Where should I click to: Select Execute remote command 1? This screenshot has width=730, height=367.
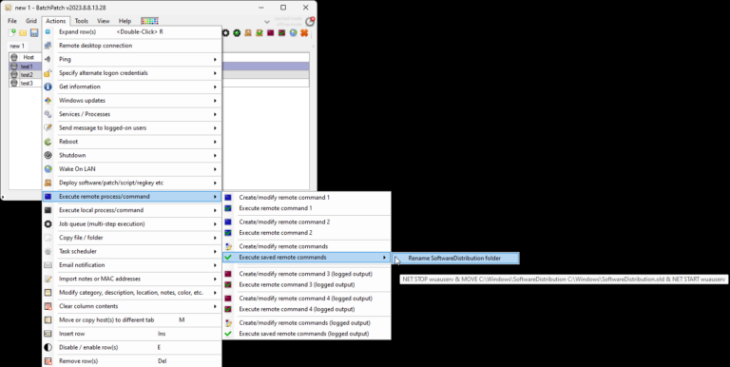point(306,208)
